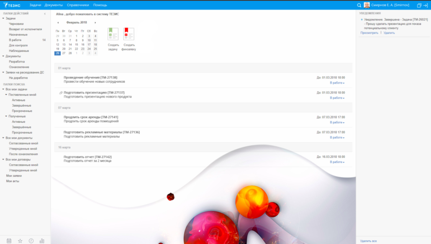Open Ознакомление documents folder

click(x=19, y=67)
